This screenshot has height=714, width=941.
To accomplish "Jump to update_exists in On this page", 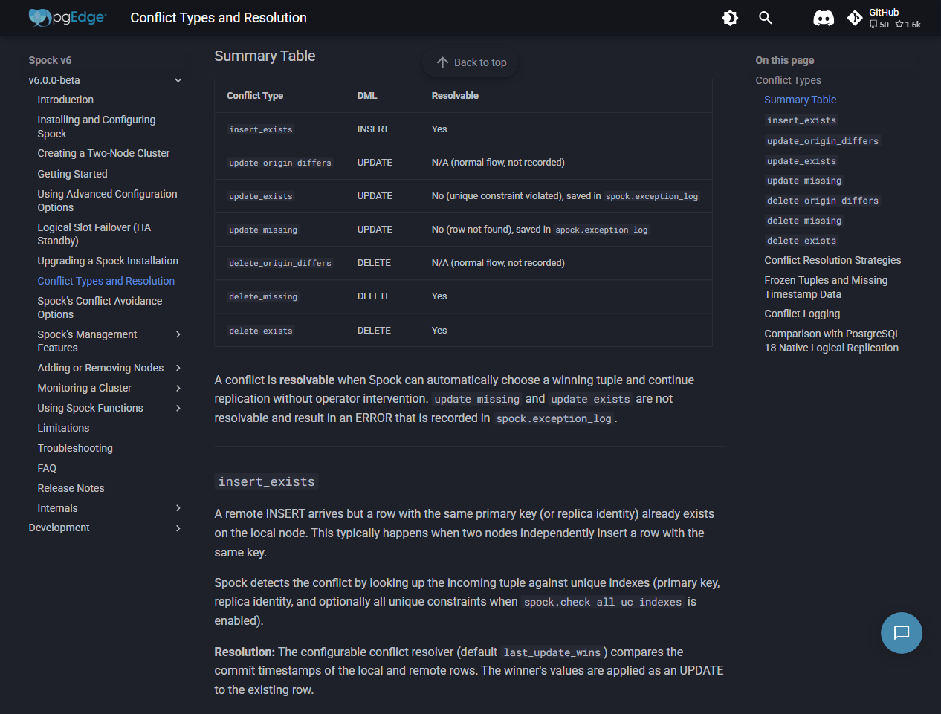I will tap(801, 161).
